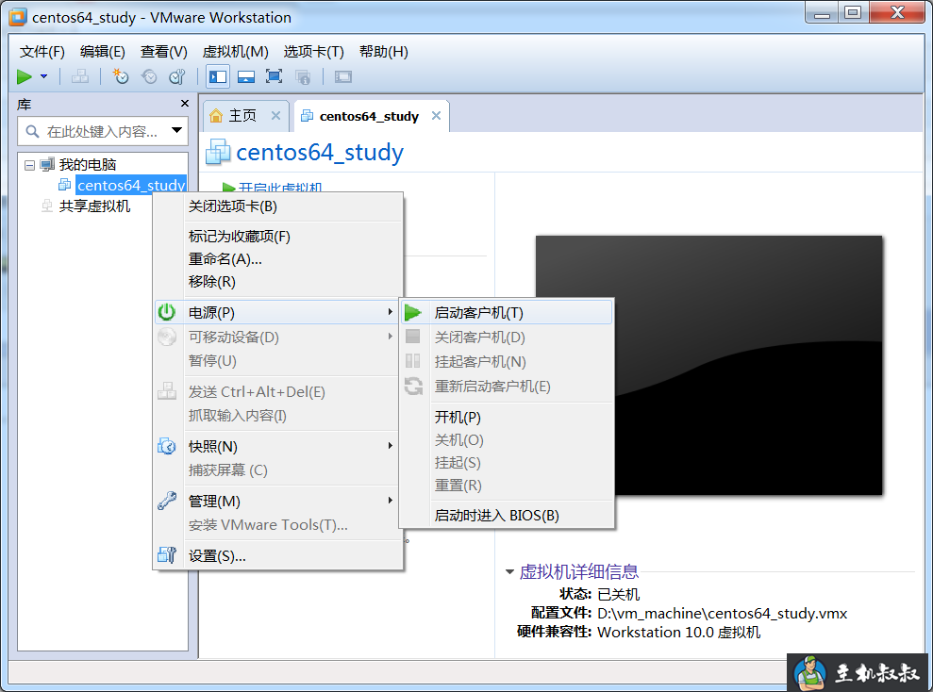This screenshot has width=933, height=692.
Task: Select centos64_study in the library tree
Action: click(x=131, y=186)
